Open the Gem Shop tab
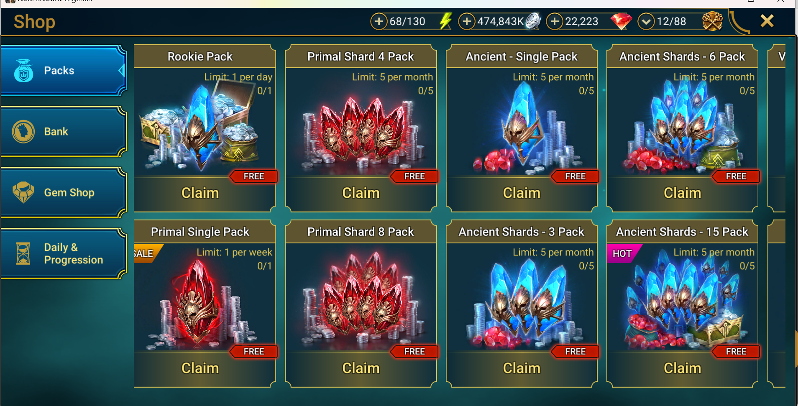Screen dimensions: 798x406 coord(63,192)
